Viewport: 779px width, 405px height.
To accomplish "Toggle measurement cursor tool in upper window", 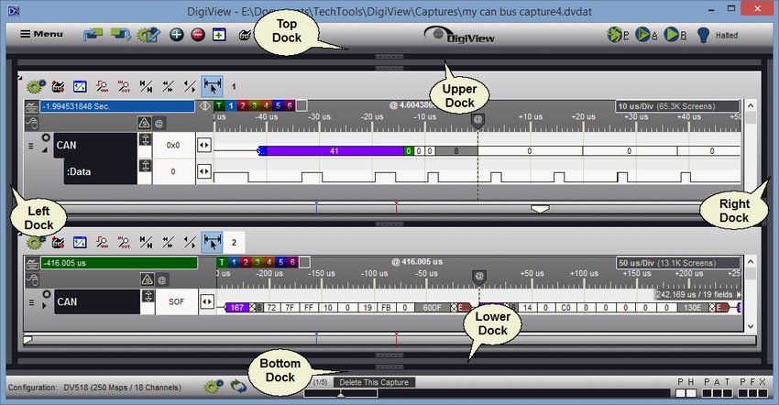I will point(212,86).
